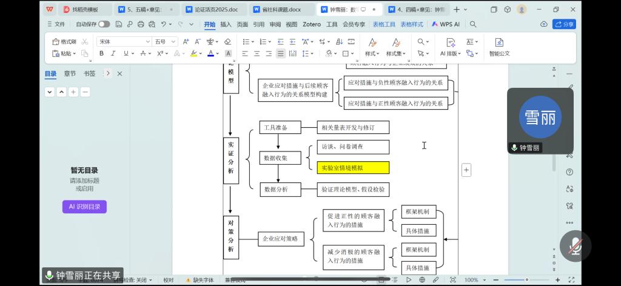Select justify text alignment icon
This screenshot has height=286, width=621.
tap(281, 53)
